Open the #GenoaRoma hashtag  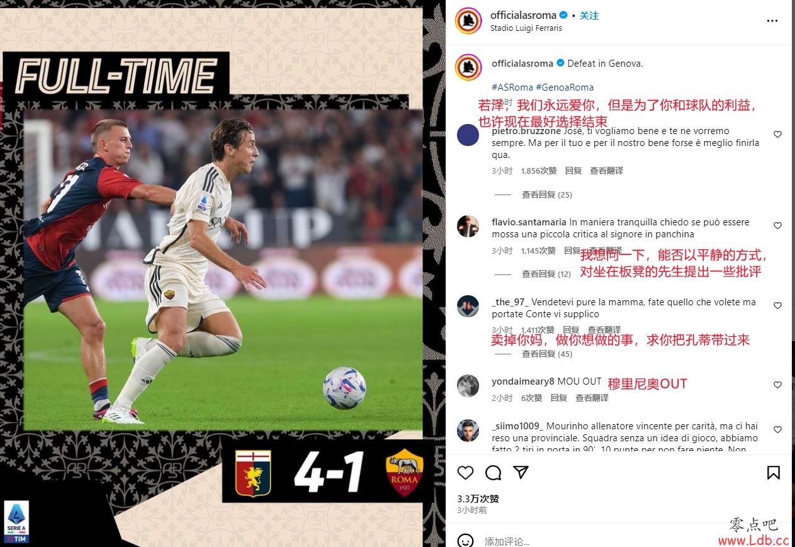[x=565, y=87]
